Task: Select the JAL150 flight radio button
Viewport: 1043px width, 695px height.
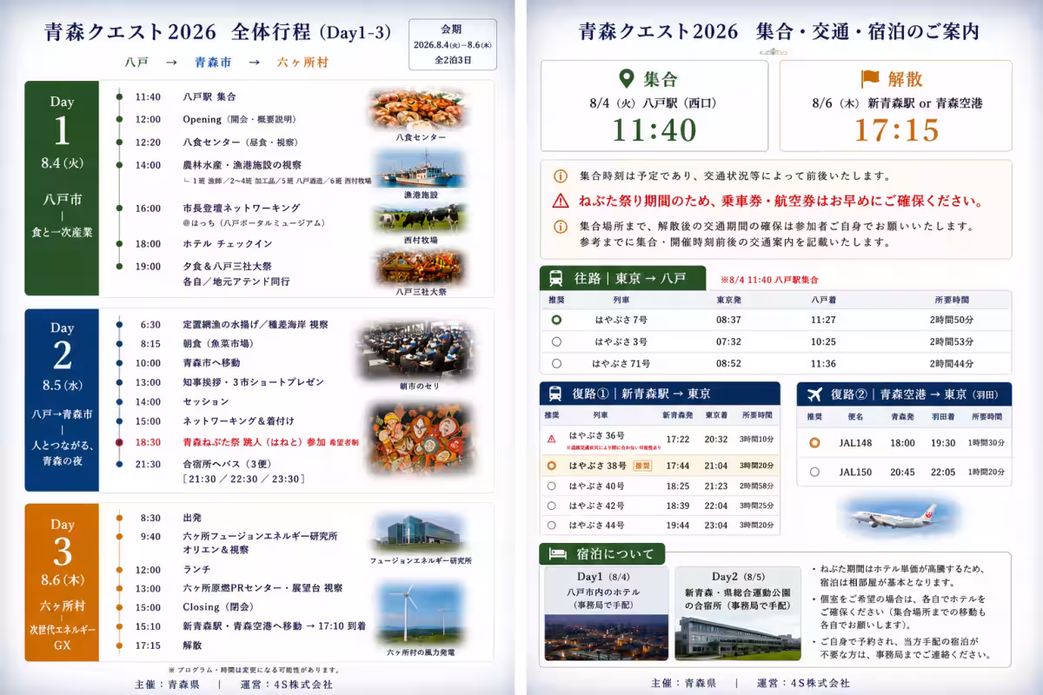Action: coord(814,472)
